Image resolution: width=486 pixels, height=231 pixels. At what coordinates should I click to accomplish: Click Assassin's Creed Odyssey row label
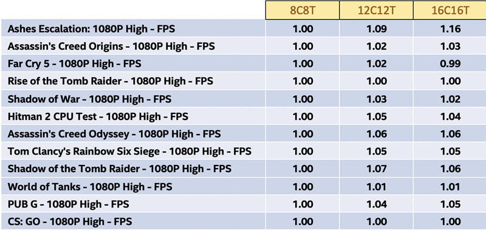coord(114,134)
